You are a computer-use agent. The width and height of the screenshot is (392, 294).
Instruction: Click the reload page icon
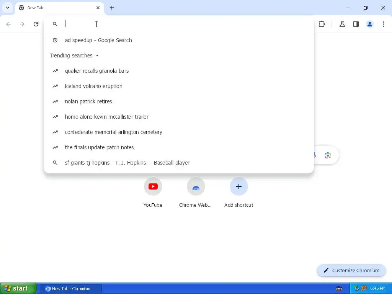click(36, 24)
